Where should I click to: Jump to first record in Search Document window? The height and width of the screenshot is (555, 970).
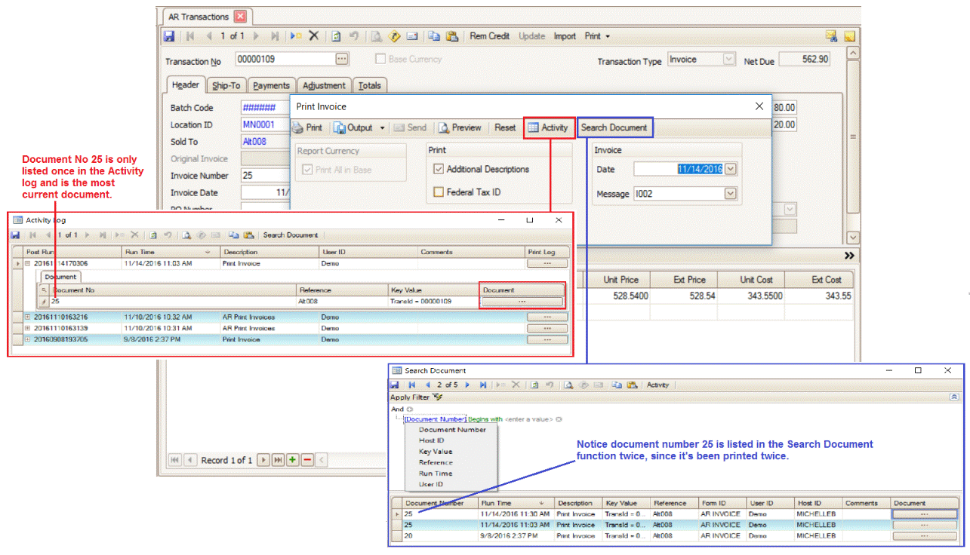(x=412, y=385)
